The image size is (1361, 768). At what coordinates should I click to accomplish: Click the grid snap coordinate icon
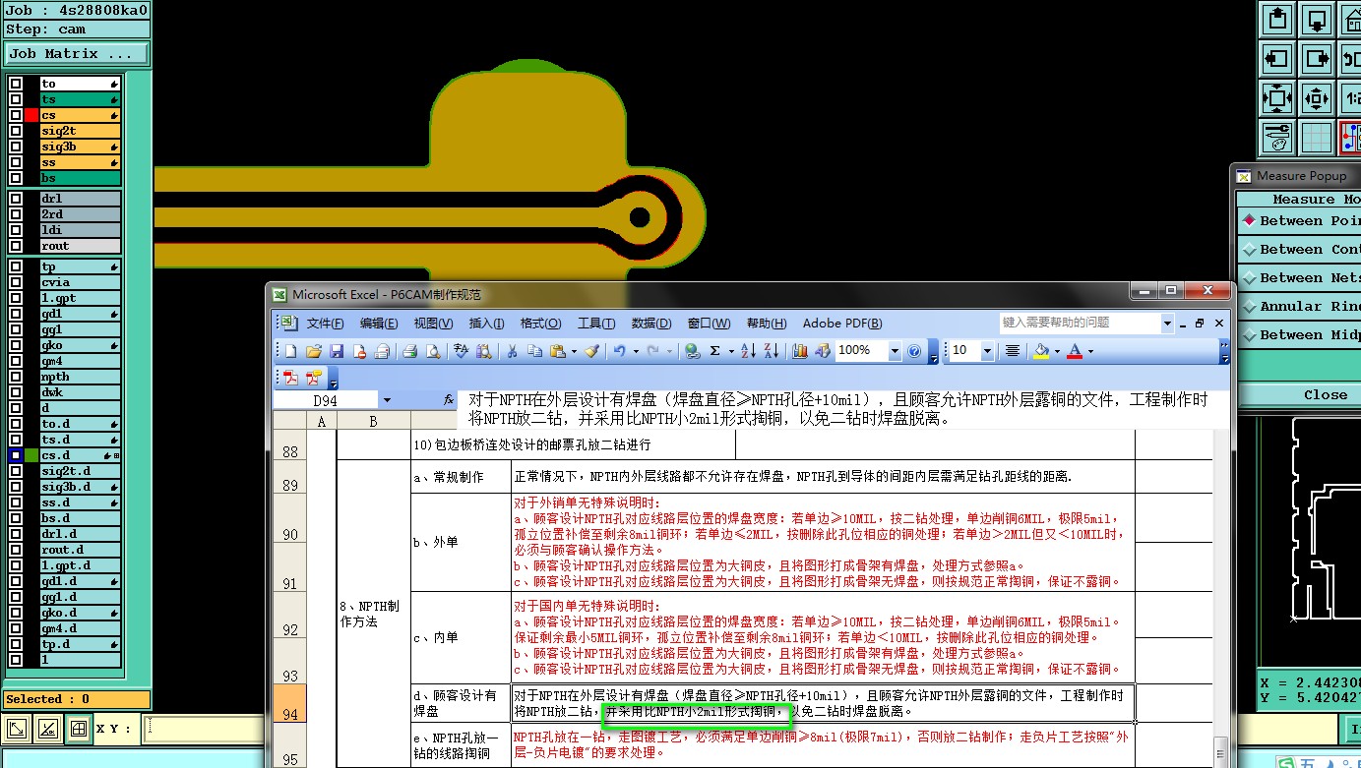(x=78, y=729)
